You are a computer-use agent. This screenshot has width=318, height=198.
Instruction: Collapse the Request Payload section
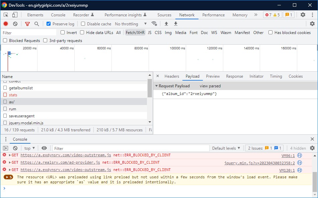[156, 86]
